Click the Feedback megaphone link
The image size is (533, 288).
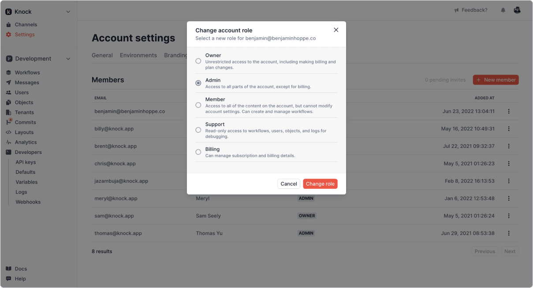(x=471, y=10)
